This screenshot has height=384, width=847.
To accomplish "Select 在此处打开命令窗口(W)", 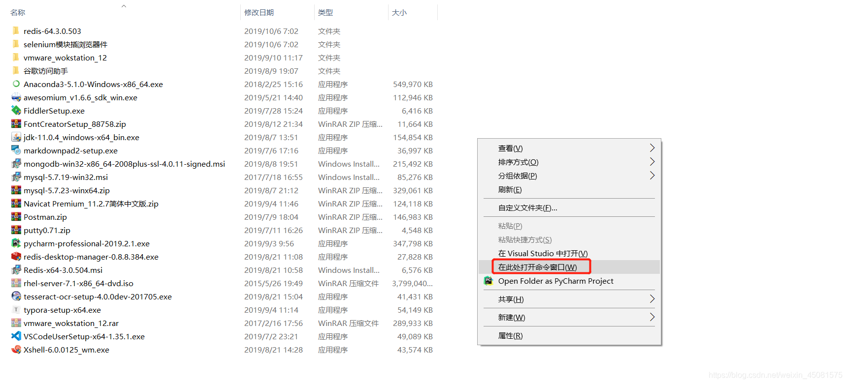I will coord(569,267).
